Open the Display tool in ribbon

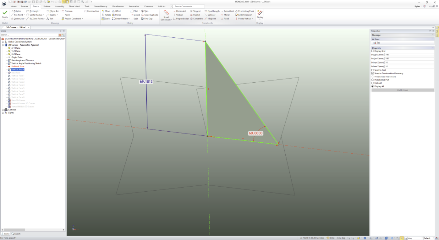(260, 14)
